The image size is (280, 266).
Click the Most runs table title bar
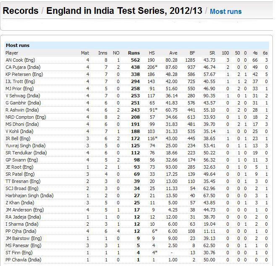coord(137,45)
